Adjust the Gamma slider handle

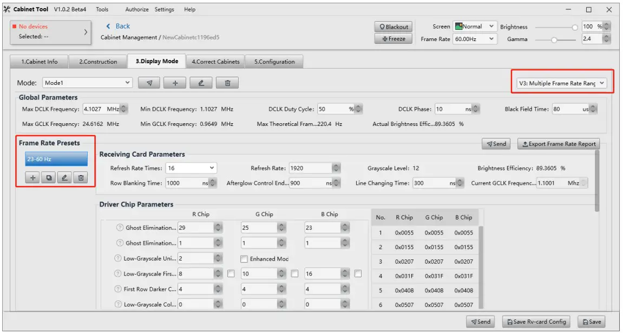pyautogui.click(x=554, y=39)
